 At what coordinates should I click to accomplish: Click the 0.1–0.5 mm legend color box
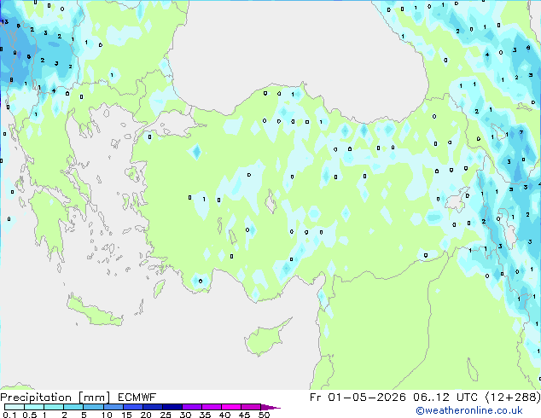(15, 407)
